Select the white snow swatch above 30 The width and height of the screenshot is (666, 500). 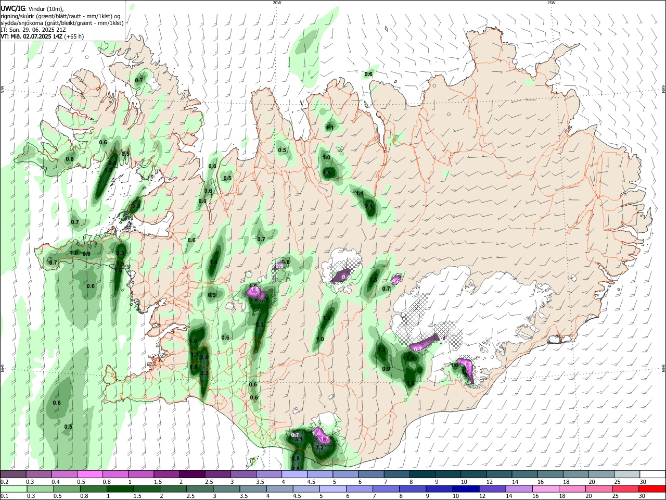point(652,474)
